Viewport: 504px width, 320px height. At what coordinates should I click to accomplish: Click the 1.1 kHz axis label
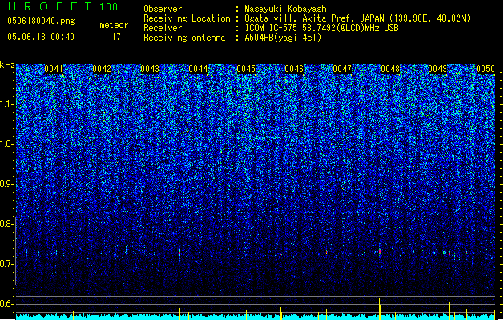pos(6,104)
